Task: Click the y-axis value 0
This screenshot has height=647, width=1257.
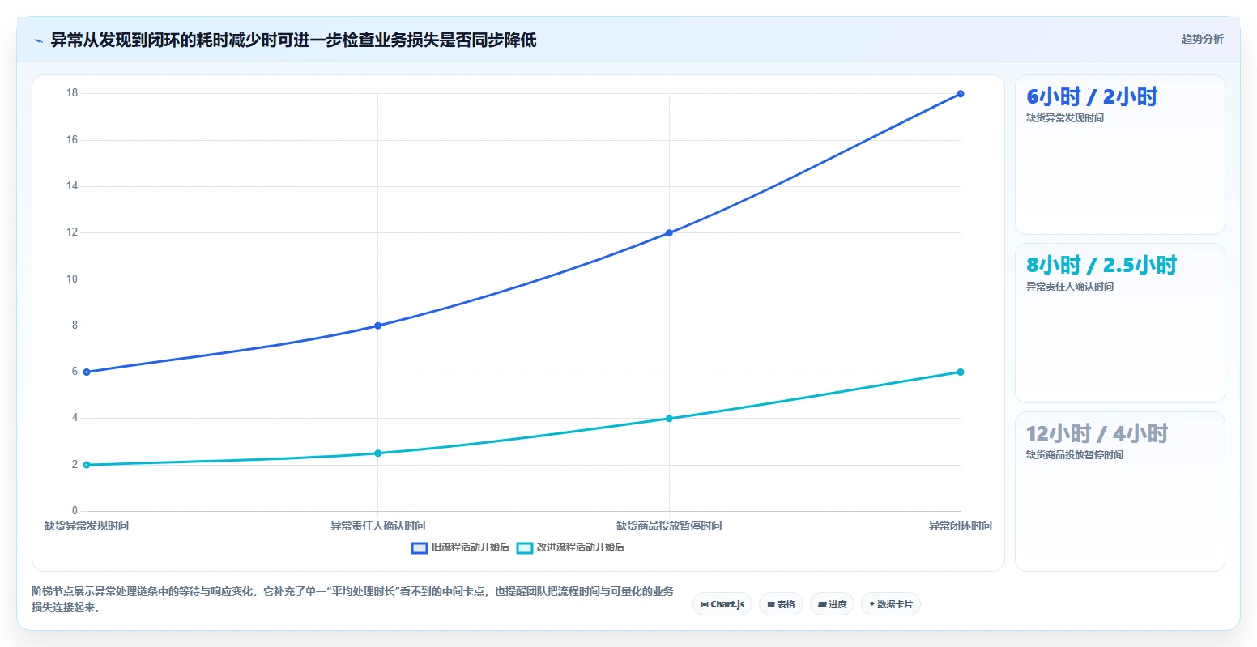Action: [75, 511]
